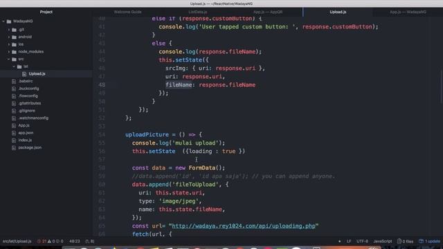Viewport: 443px width, 249px height.
Task: Switch to the ListData.js tab
Action: pos(198,12)
